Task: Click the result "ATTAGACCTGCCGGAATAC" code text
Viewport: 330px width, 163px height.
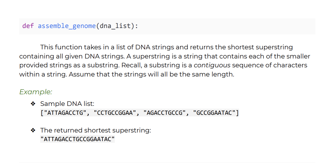Action: [77, 139]
